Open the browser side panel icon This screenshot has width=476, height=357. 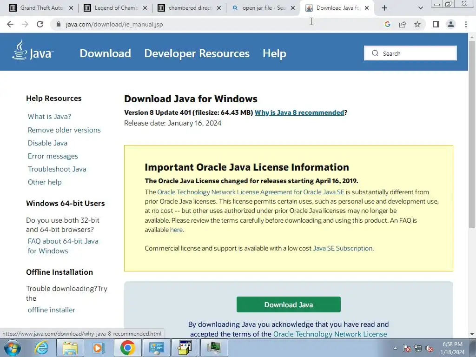[x=436, y=24]
